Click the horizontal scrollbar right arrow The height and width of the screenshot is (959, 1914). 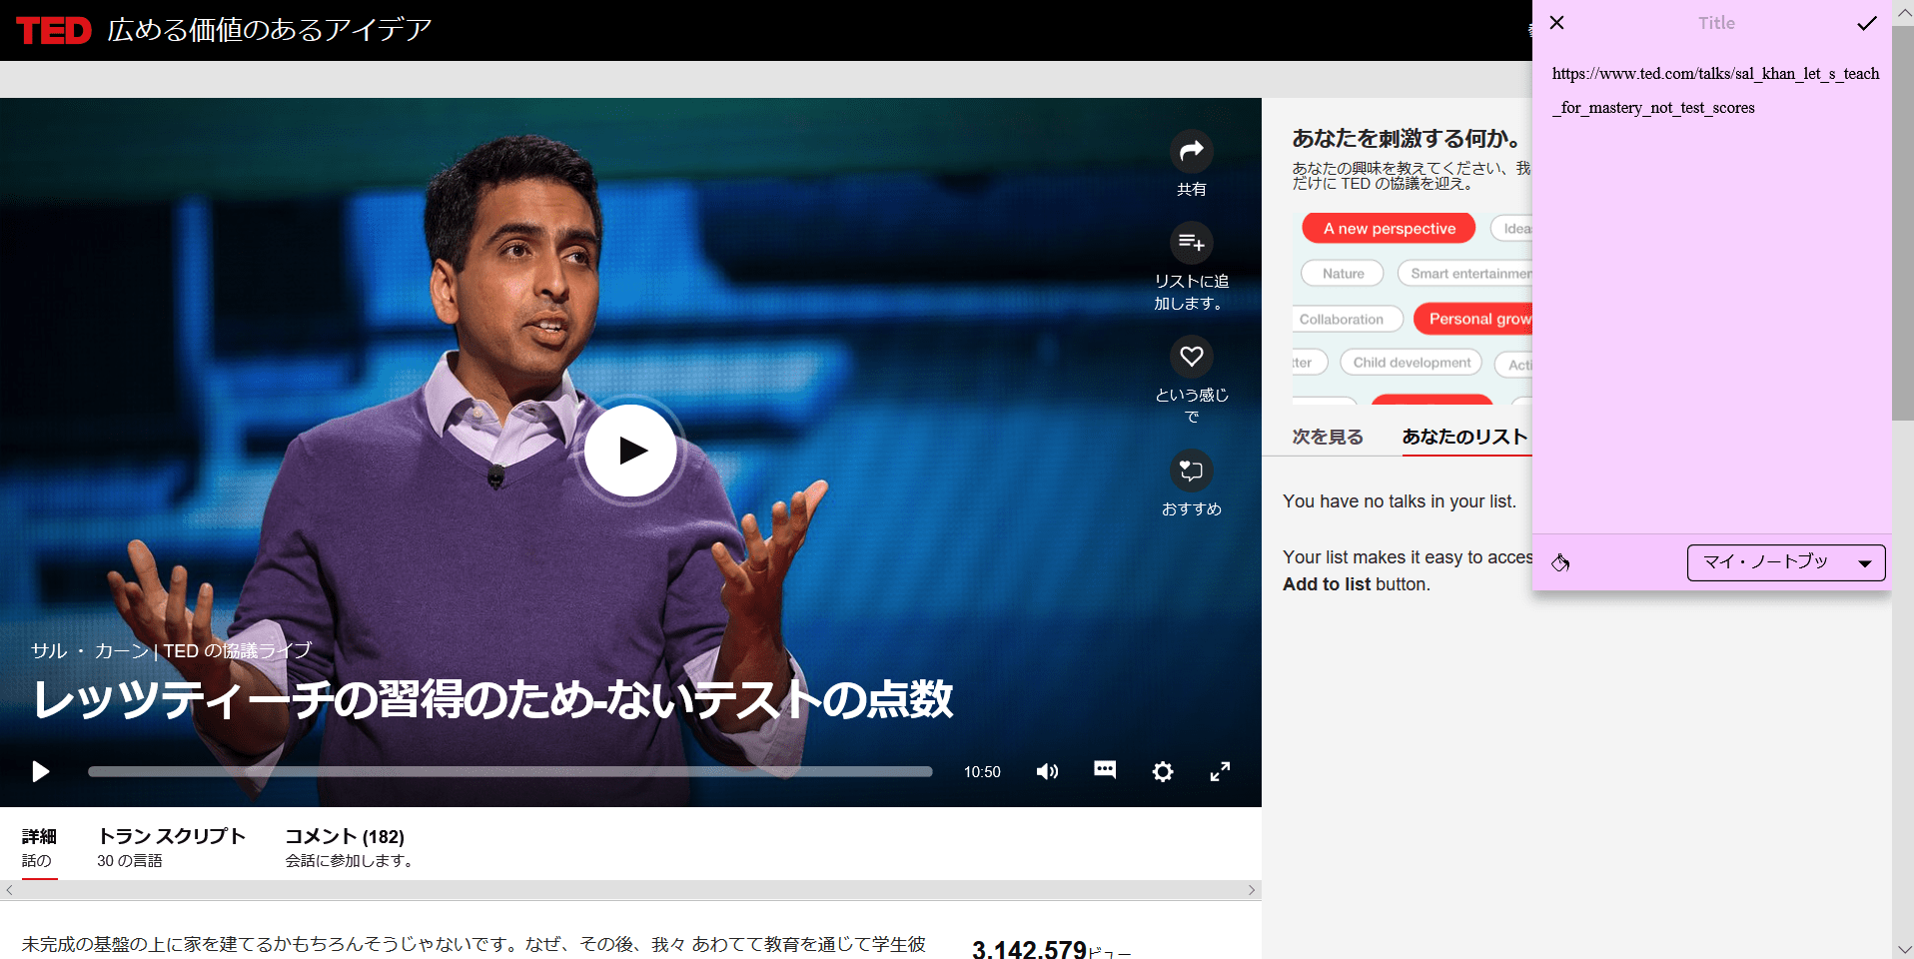(1252, 890)
